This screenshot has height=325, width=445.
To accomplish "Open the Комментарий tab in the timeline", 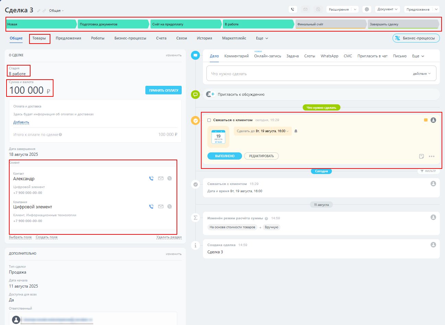I will [x=236, y=56].
